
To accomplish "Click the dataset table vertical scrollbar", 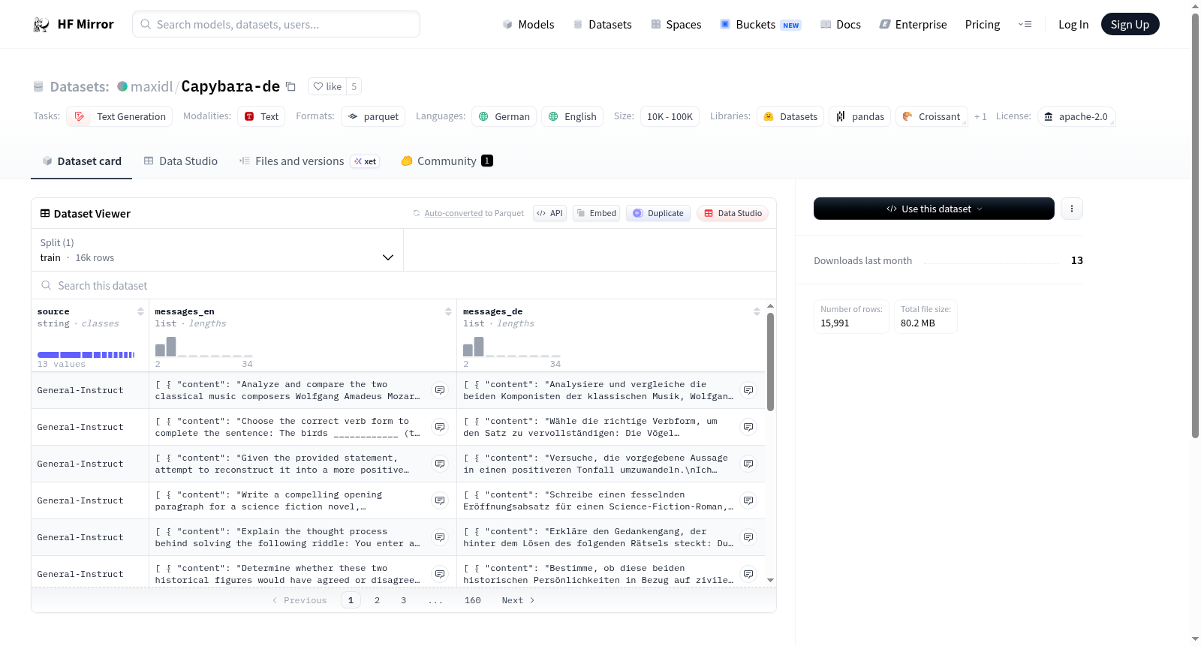I will click(x=770, y=361).
